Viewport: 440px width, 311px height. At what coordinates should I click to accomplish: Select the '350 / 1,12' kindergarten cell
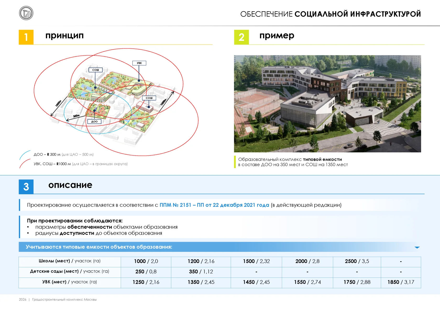pyautogui.click(x=201, y=272)
